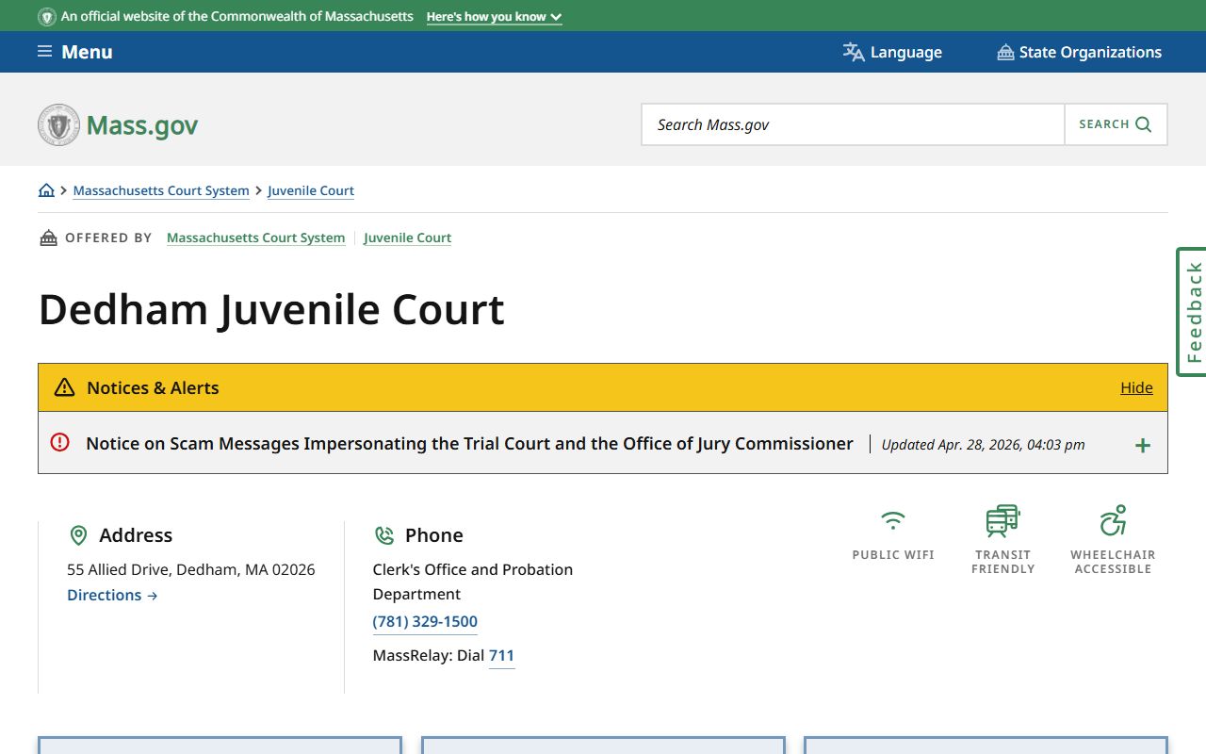Click the Wheelchair Accessible icon
1206x754 pixels.
pyautogui.click(x=1113, y=520)
